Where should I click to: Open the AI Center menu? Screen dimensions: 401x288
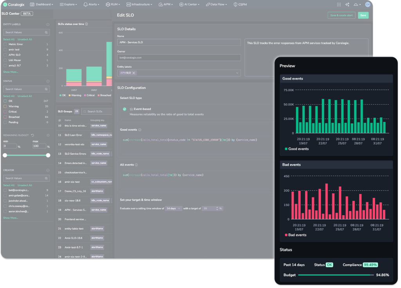(x=189, y=4)
